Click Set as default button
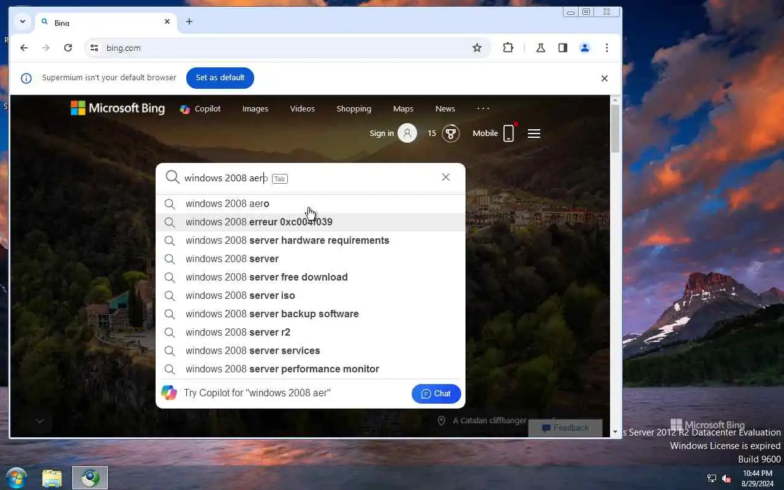This screenshot has height=490, width=784. click(220, 78)
